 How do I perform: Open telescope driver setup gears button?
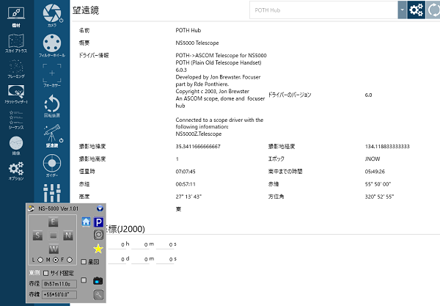click(416, 10)
